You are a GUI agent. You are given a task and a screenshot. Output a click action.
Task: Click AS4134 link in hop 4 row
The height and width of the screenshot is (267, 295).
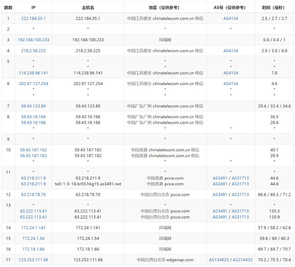click(231, 51)
